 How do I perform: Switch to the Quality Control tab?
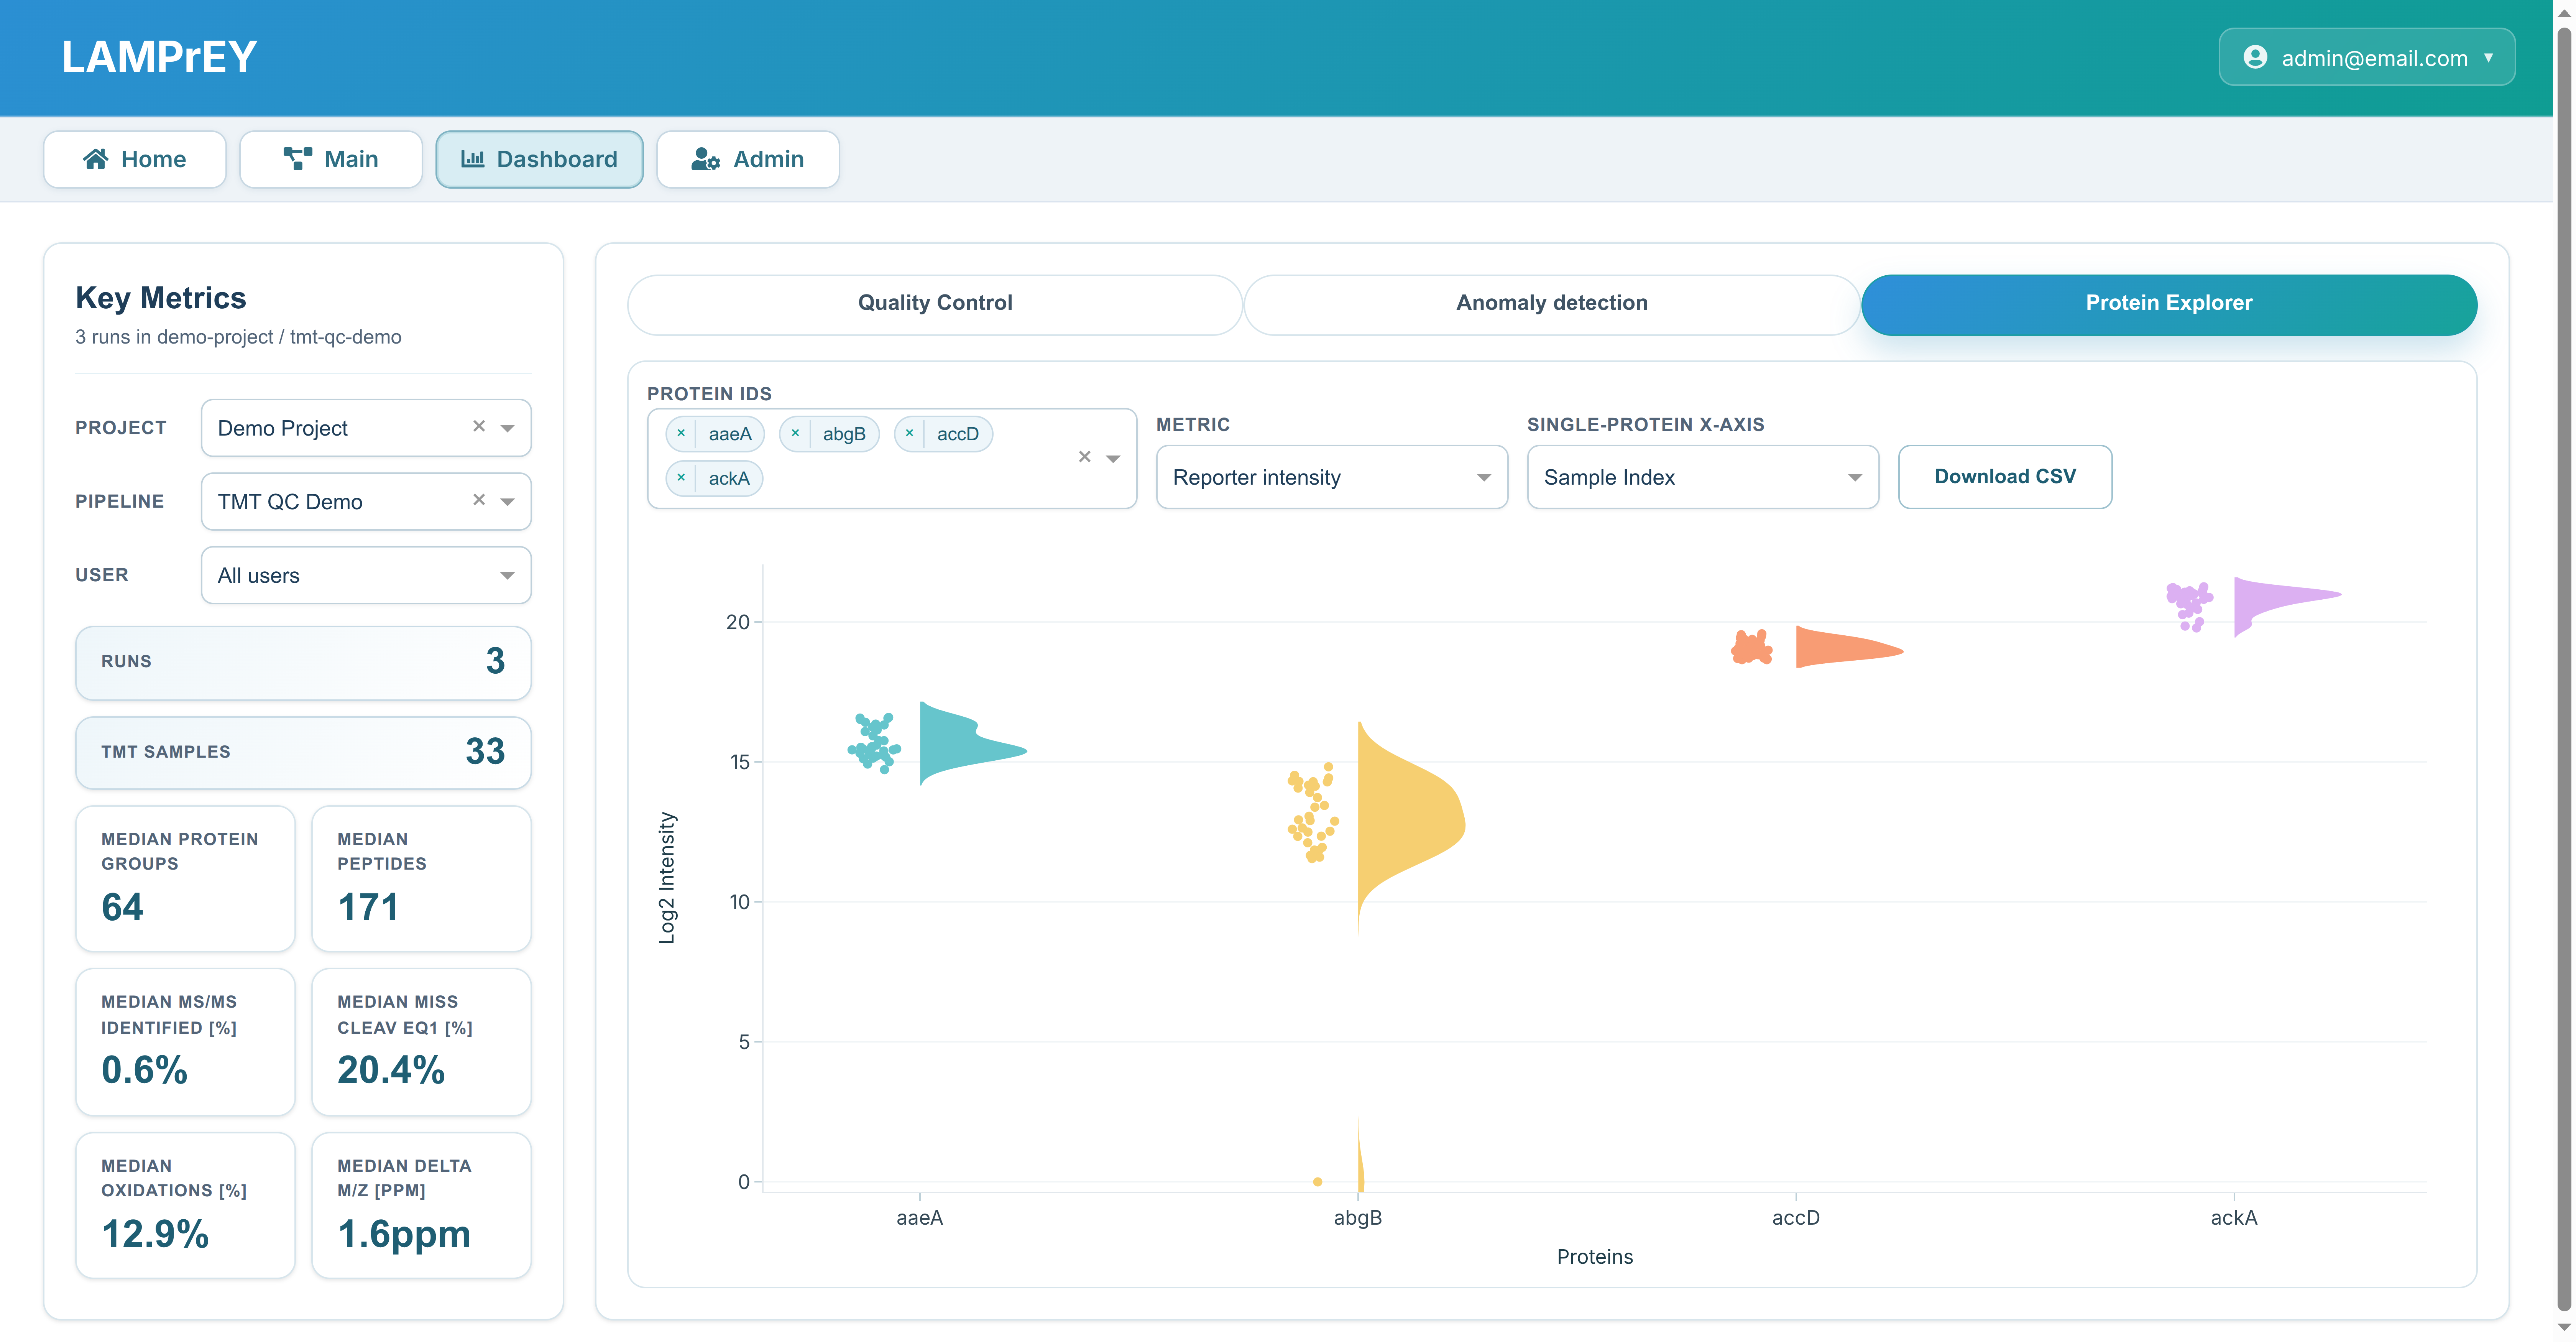point(934,303)
